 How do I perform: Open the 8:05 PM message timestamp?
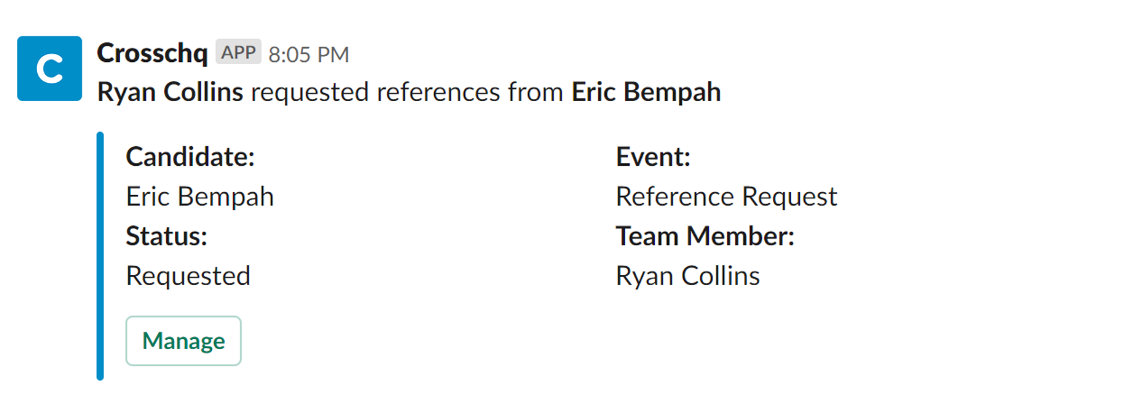309,55
